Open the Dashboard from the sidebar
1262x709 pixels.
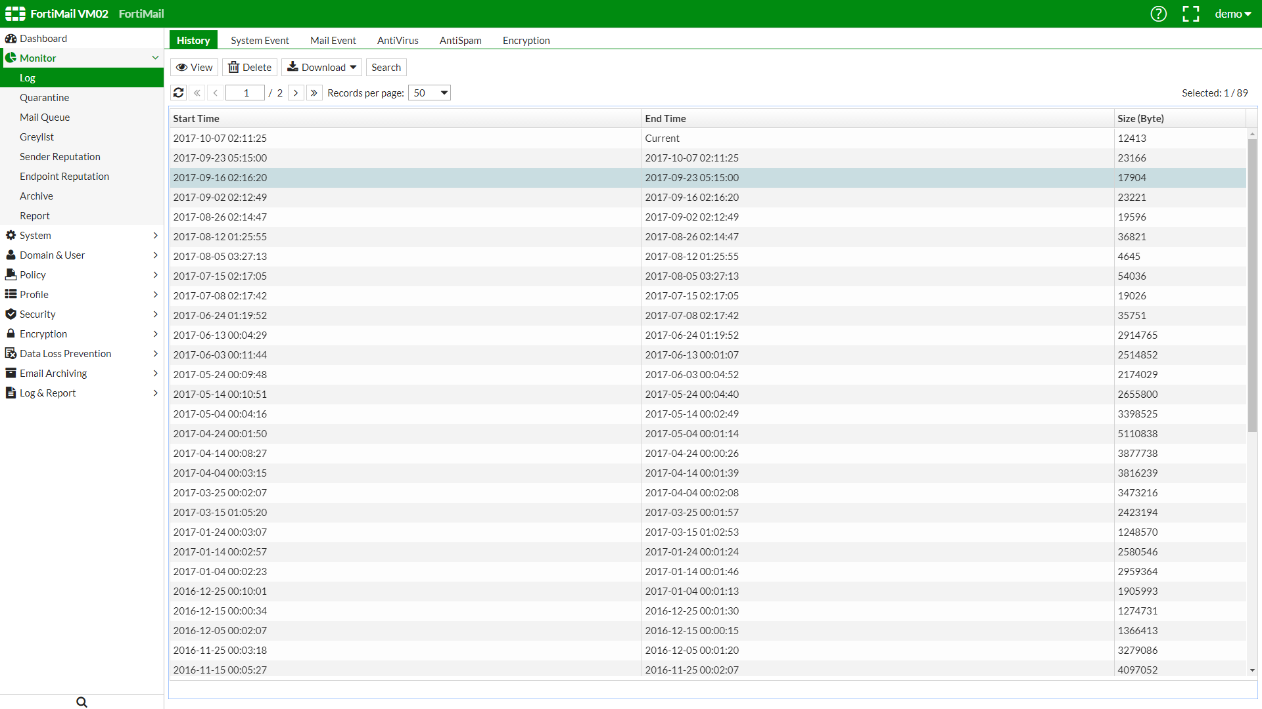pos(43,38)
